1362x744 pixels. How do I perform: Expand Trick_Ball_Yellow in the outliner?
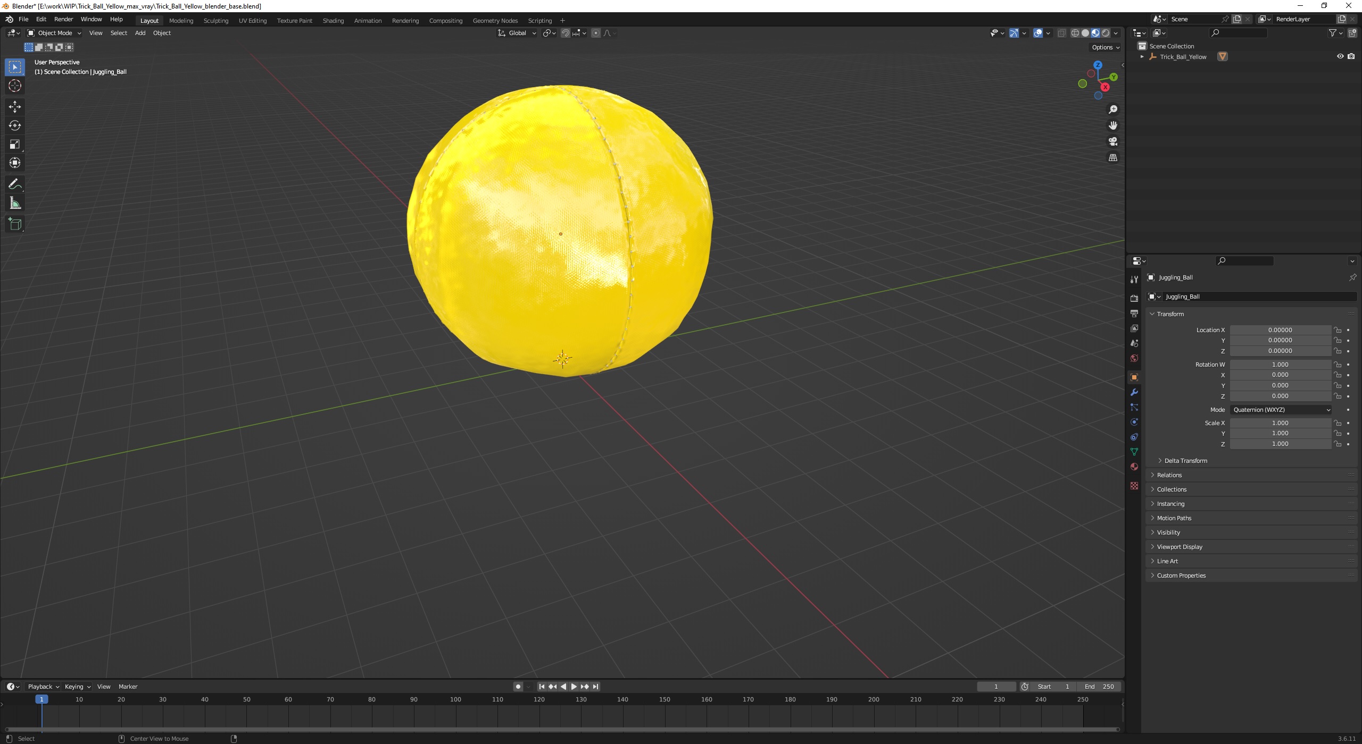[x=1142, y=57]
